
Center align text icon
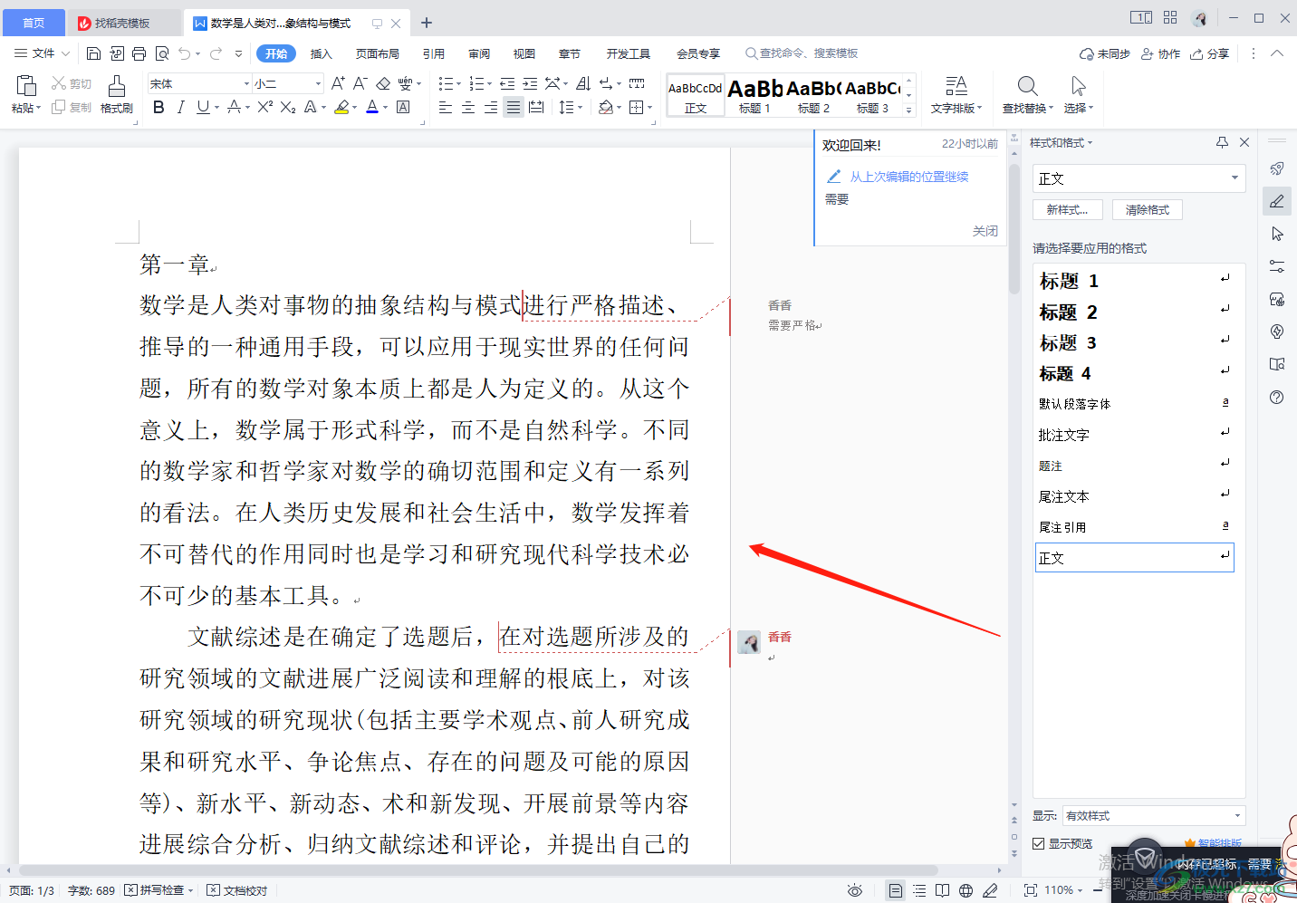coord(468,107)
